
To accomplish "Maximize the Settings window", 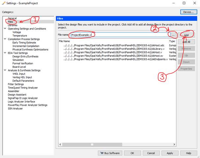I will point(184,3).
